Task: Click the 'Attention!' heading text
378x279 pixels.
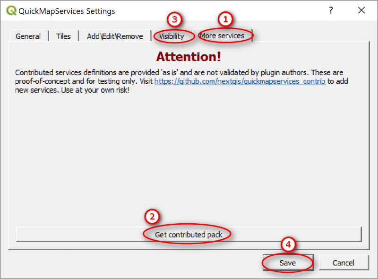Action: coord(189,57)
